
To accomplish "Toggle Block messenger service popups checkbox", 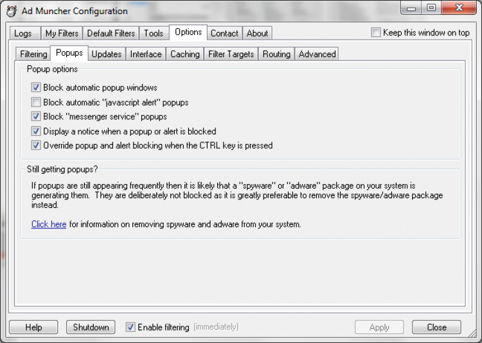I will tap(36, 117).
